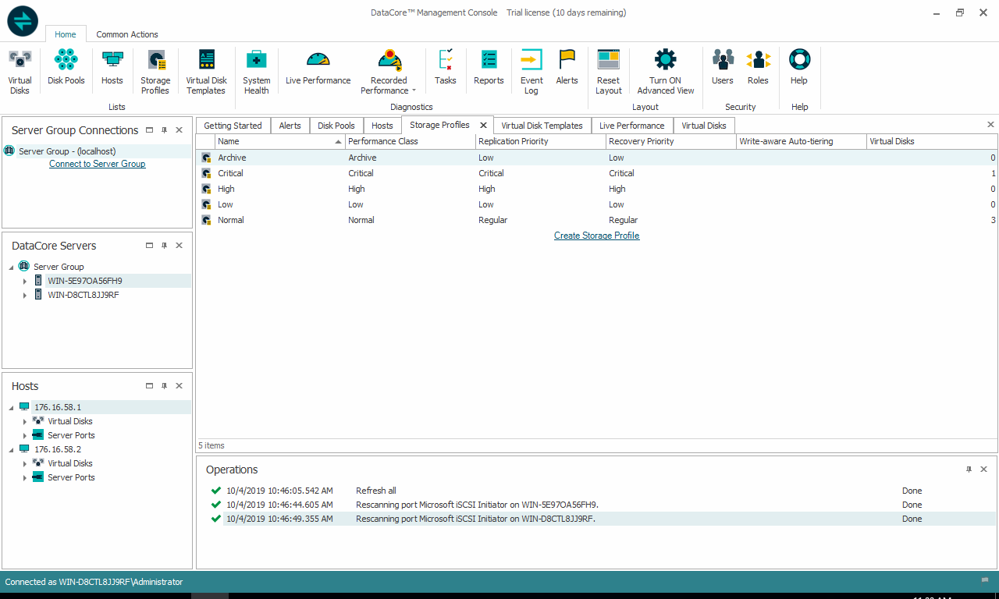
Task: Select the Home ribbon tab
Action: click(66, 34)
